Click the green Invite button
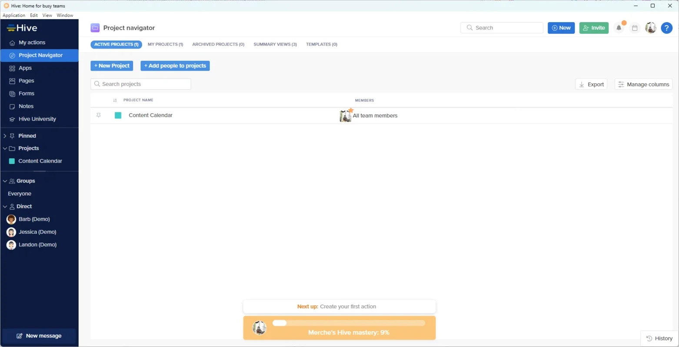Screen dimensions: 679x347 (594, 28)
